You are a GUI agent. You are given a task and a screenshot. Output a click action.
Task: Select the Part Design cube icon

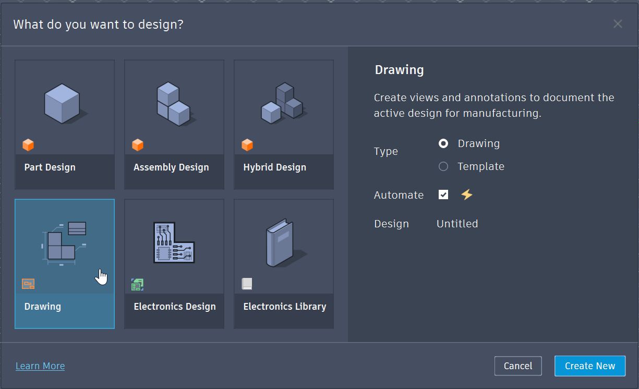coord(63,103)
